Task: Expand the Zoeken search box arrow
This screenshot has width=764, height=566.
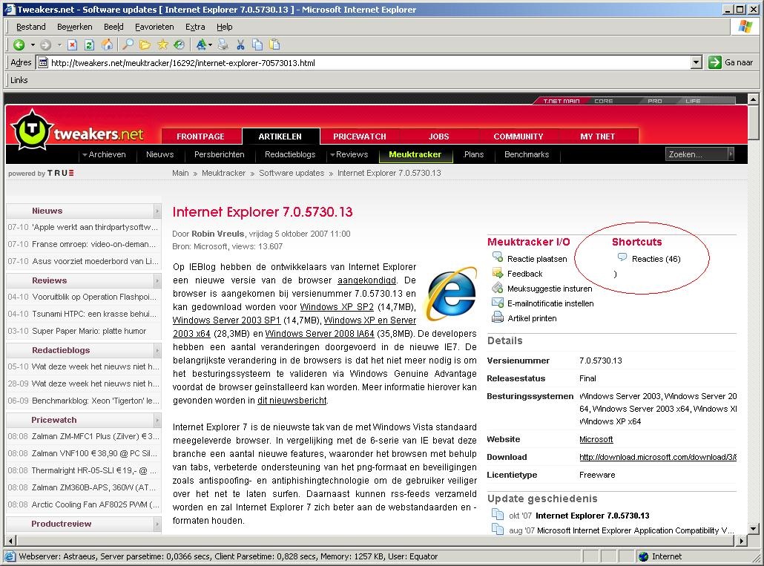Action: point(730,154)
